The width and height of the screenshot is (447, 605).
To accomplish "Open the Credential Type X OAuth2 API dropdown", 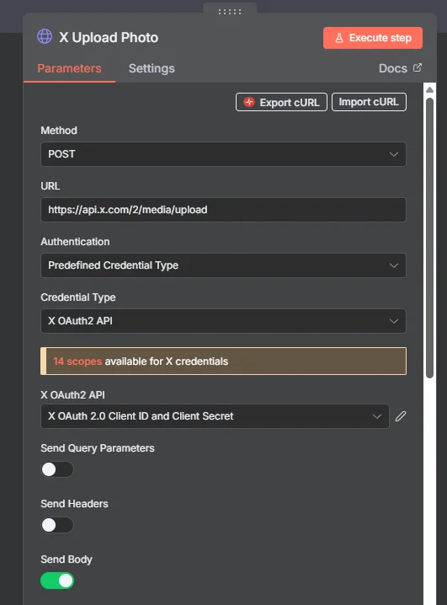I will (x=224, y=321).
